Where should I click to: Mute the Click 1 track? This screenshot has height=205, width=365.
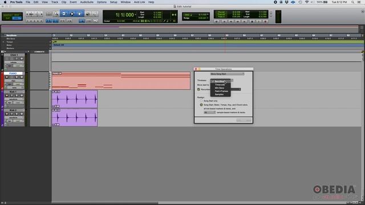22,59
